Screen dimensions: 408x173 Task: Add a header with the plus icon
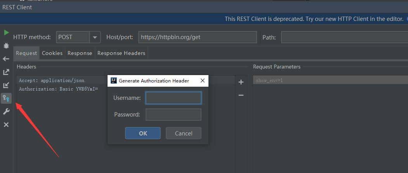(x=241, y=82)
